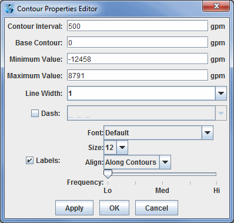Viewport: 234px width, 223px height.
Task: Click the Line Width label
Action: click(x=44, y=94)
